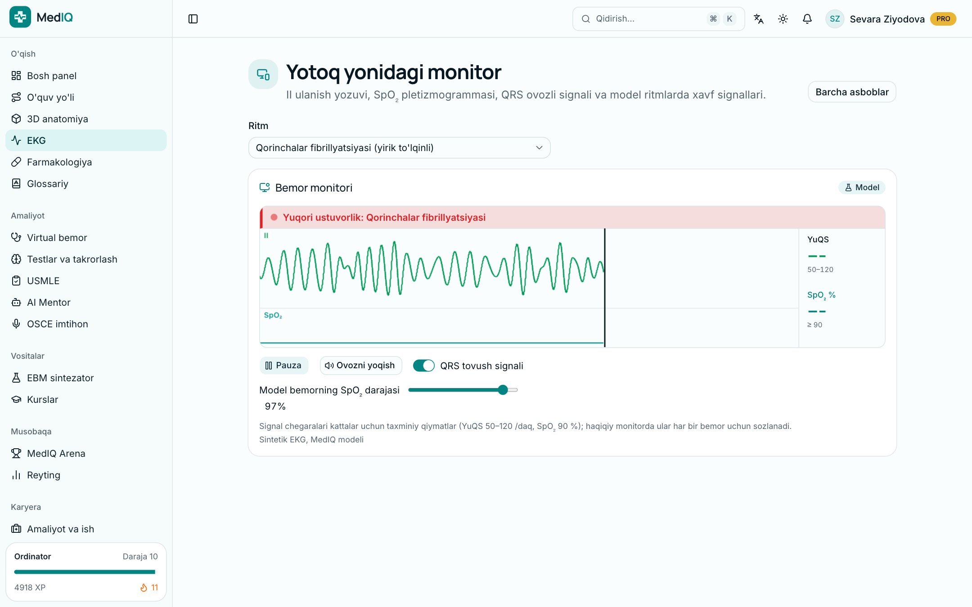This screenshot has height=607, width=972.
Task: Focus the Qidirish search field
Action: (x=658, y=19)
